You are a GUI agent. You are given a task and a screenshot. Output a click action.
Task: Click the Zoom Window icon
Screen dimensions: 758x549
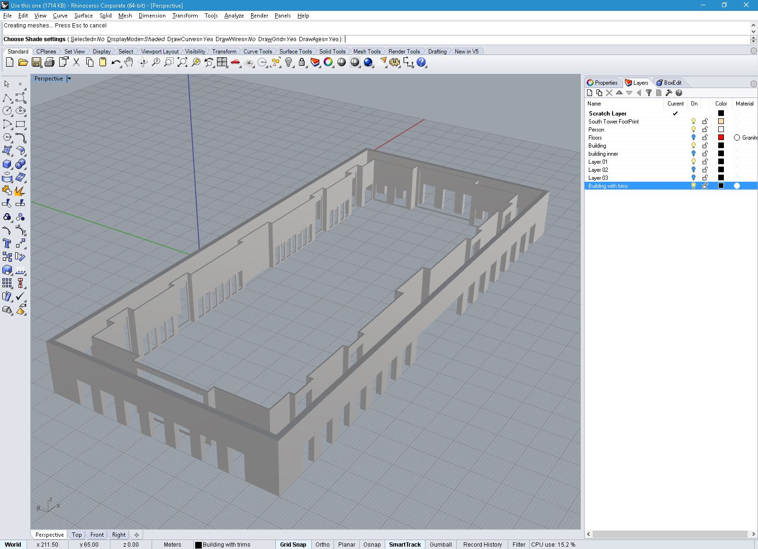coord(169,62)
